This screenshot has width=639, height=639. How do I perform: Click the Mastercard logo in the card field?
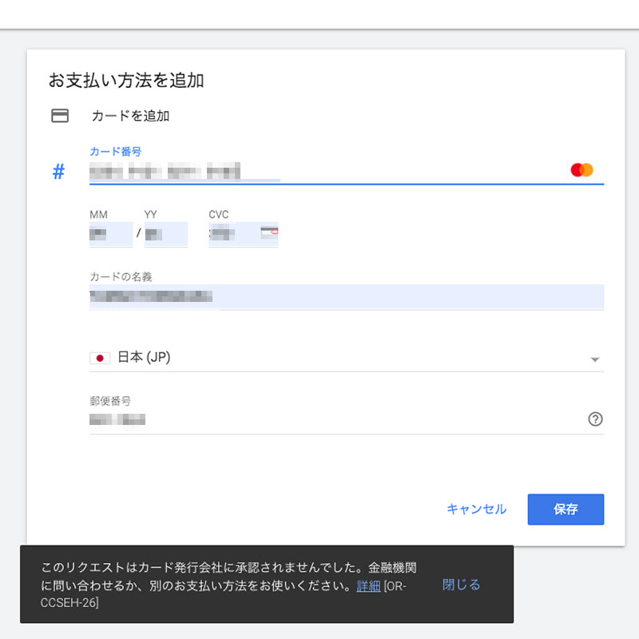(x=581, y=170)
